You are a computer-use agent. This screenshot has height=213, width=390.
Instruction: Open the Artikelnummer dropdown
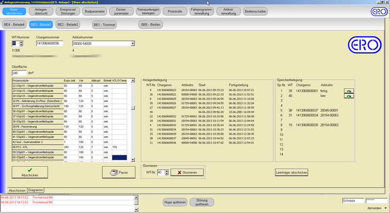click(133, 43)
